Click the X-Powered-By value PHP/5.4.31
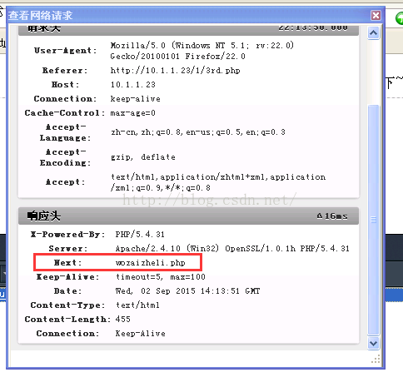 pyautogui.click(x=140, y=235)
